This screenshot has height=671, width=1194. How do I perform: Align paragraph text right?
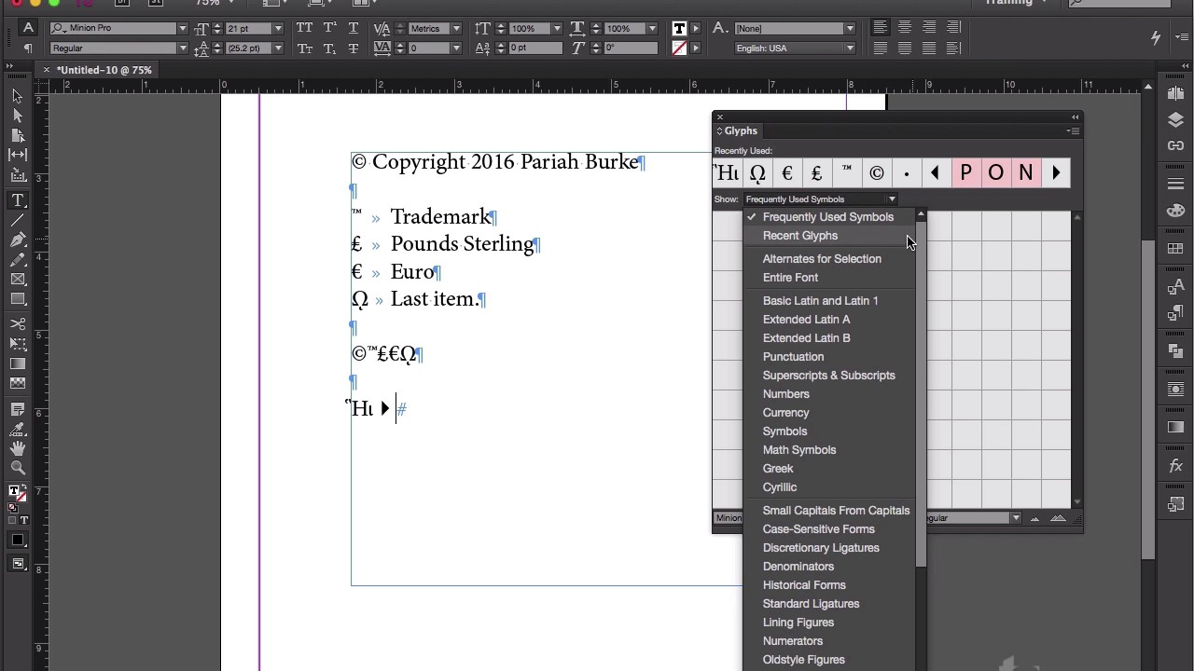pos(928,28)
